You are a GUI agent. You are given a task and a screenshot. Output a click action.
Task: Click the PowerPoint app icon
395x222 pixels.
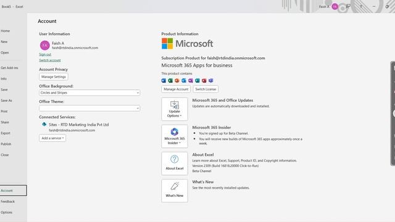(177, 81)
